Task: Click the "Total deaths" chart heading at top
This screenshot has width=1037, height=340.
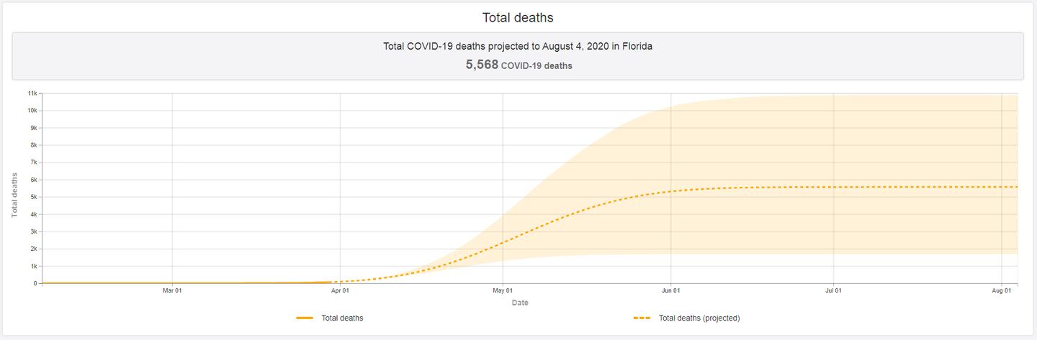Action: pyautogui.click(x=518, y=17)
